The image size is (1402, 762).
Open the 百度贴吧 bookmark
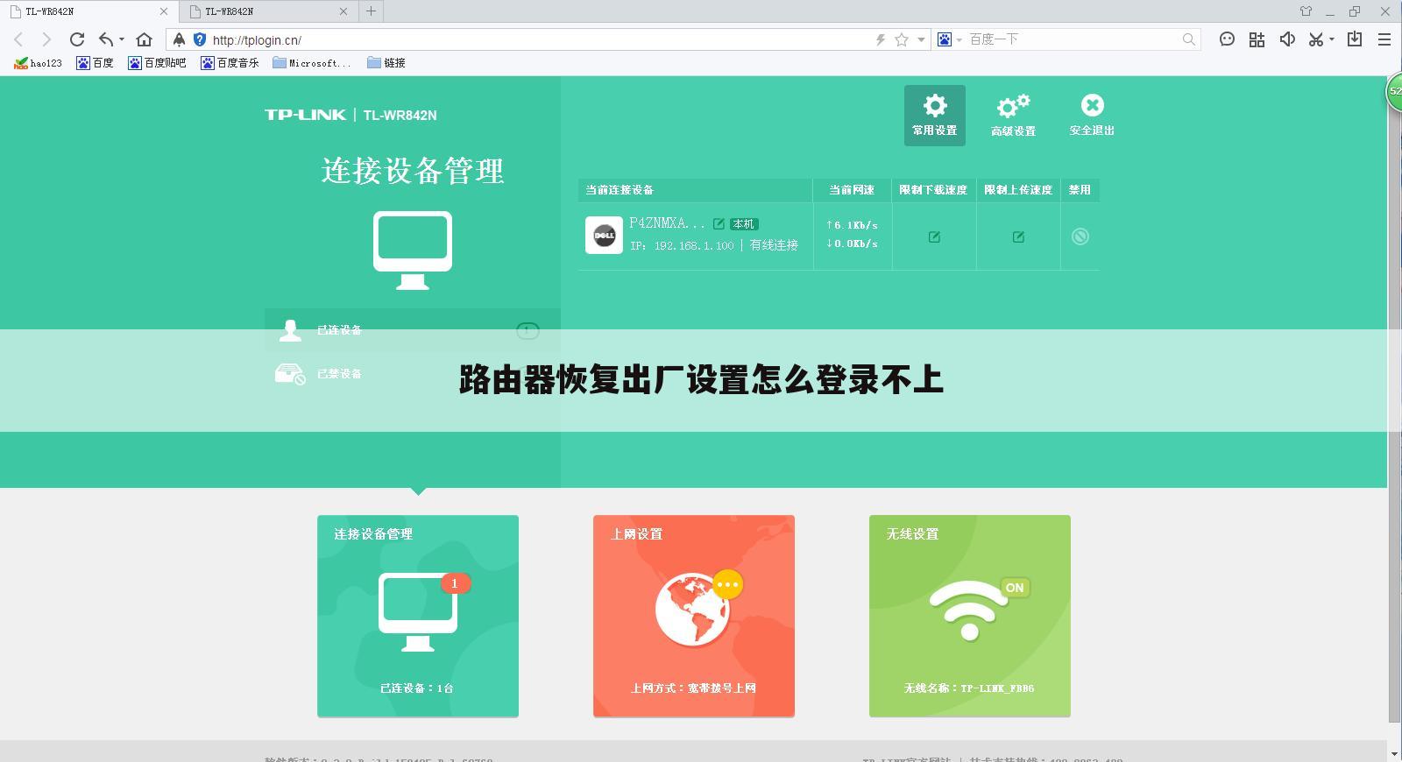157,63
